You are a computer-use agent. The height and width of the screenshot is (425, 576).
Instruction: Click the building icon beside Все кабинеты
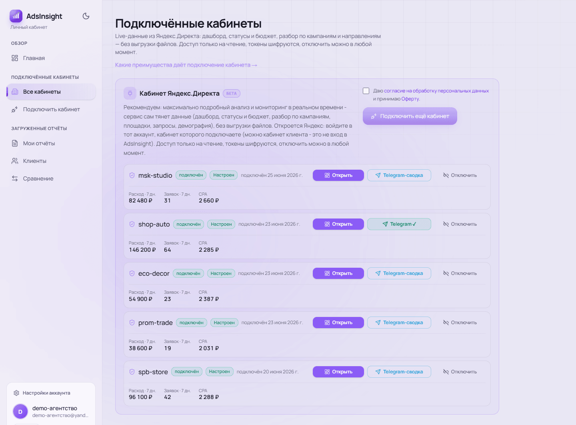click(15, 92)
